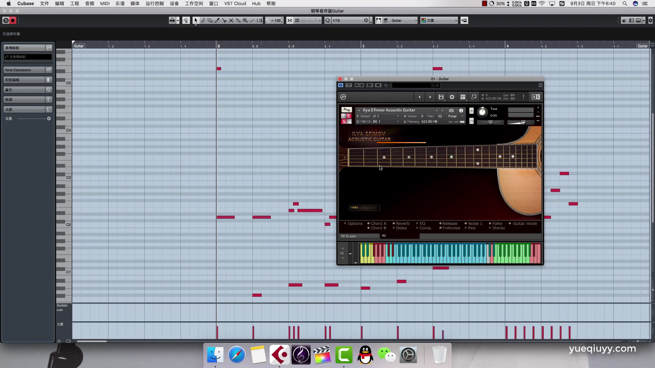This screenshot has width=655, height=368.
Task: Toggle Acoustic Feedback speaker icon
Action: tap(186, 20)
